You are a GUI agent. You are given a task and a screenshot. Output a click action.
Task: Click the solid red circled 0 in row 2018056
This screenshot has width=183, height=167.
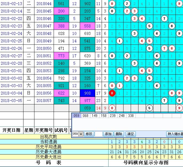tap(112, 93)
